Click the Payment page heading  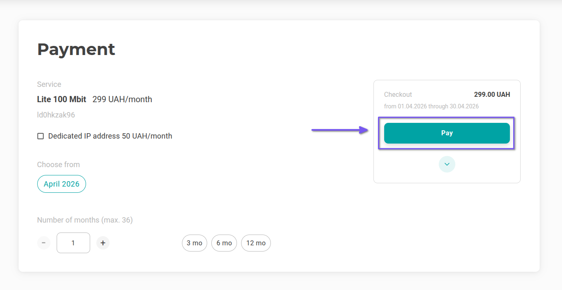(76, 49)
